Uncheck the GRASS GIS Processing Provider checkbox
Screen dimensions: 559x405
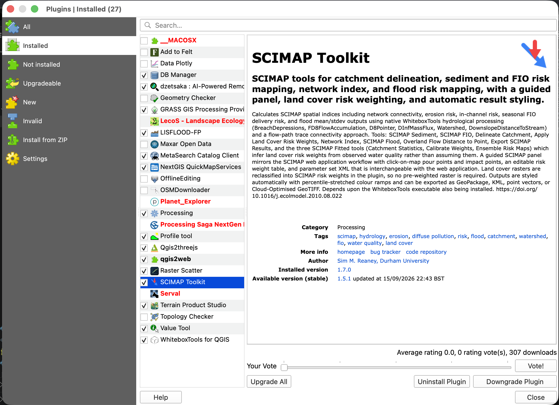[x=144, y=110]
